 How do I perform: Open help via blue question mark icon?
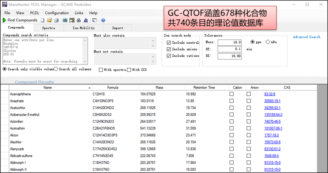tap(103, 20)
